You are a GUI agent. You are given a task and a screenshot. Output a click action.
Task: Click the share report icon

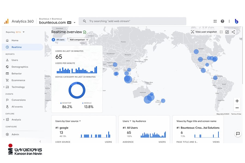click(233, 32)
